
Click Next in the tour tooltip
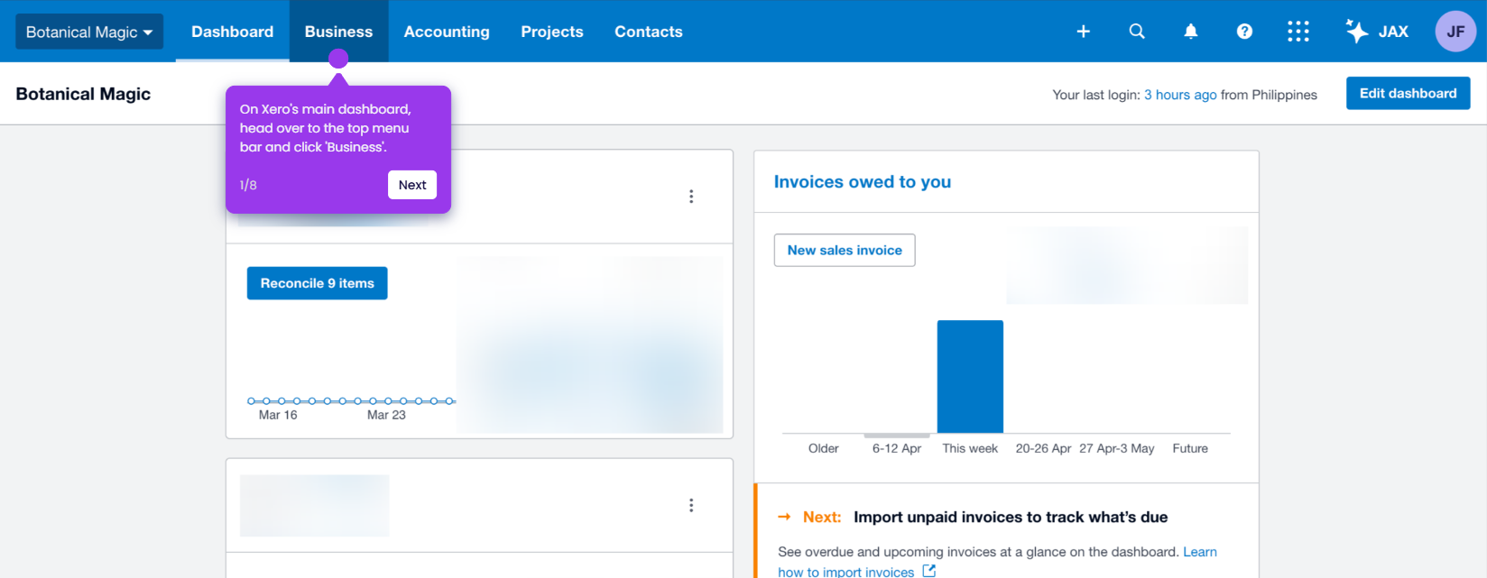pos(412,185)
